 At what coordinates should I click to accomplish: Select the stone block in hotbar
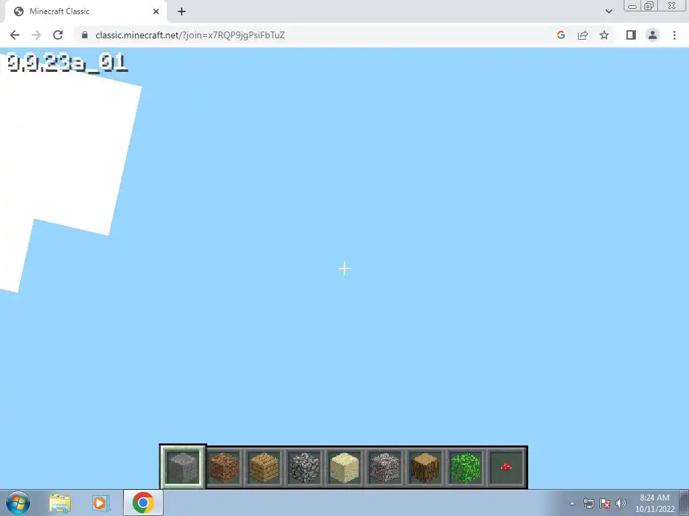point(183,467)
